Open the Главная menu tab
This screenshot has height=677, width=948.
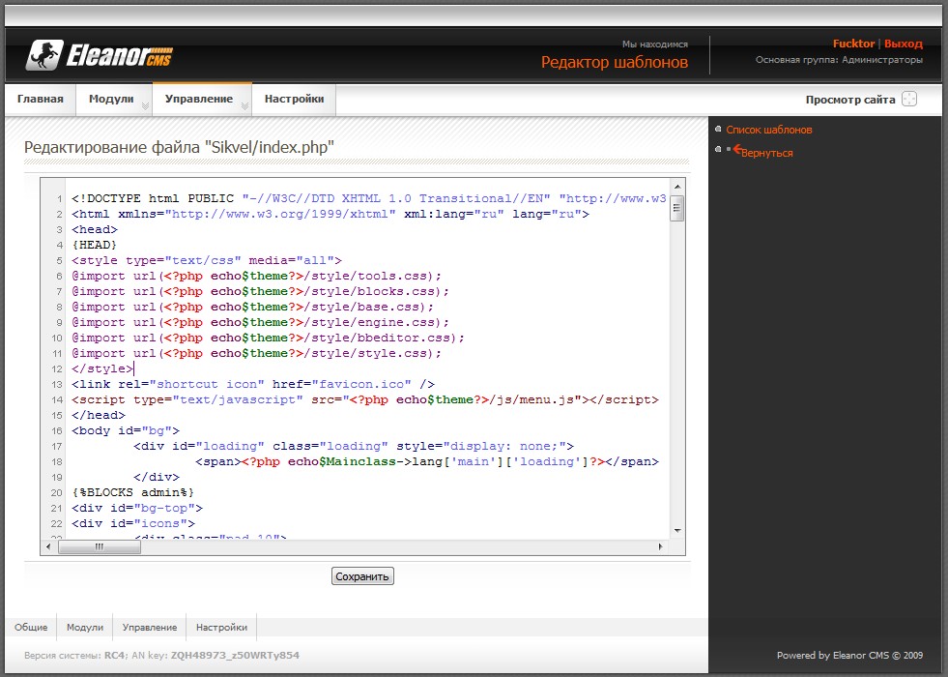[x=41, y=100]
